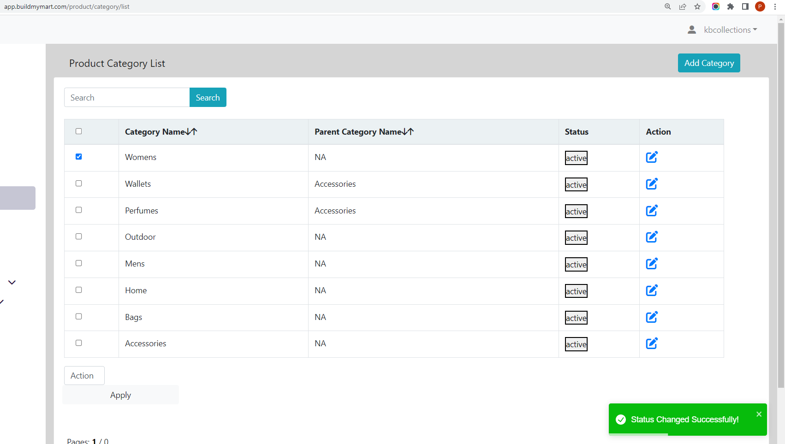Toggle active status for Mens

576,265
